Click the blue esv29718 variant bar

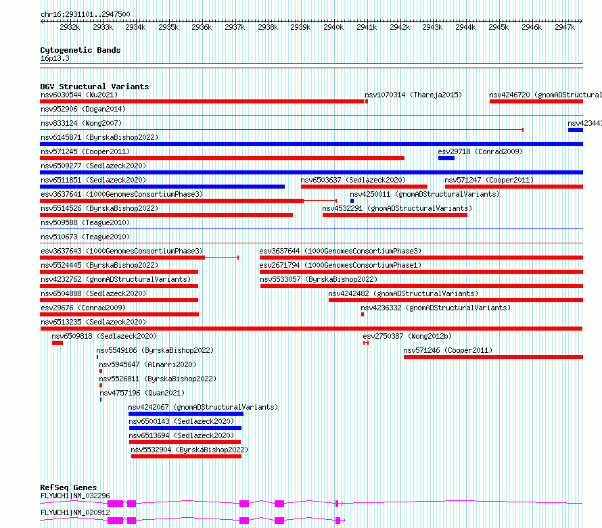click(x=446, y=158)
